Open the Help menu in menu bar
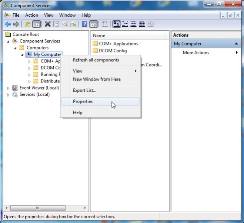Image resolution: width=244 pixels, height=223 pixels. tap(86, 15)
